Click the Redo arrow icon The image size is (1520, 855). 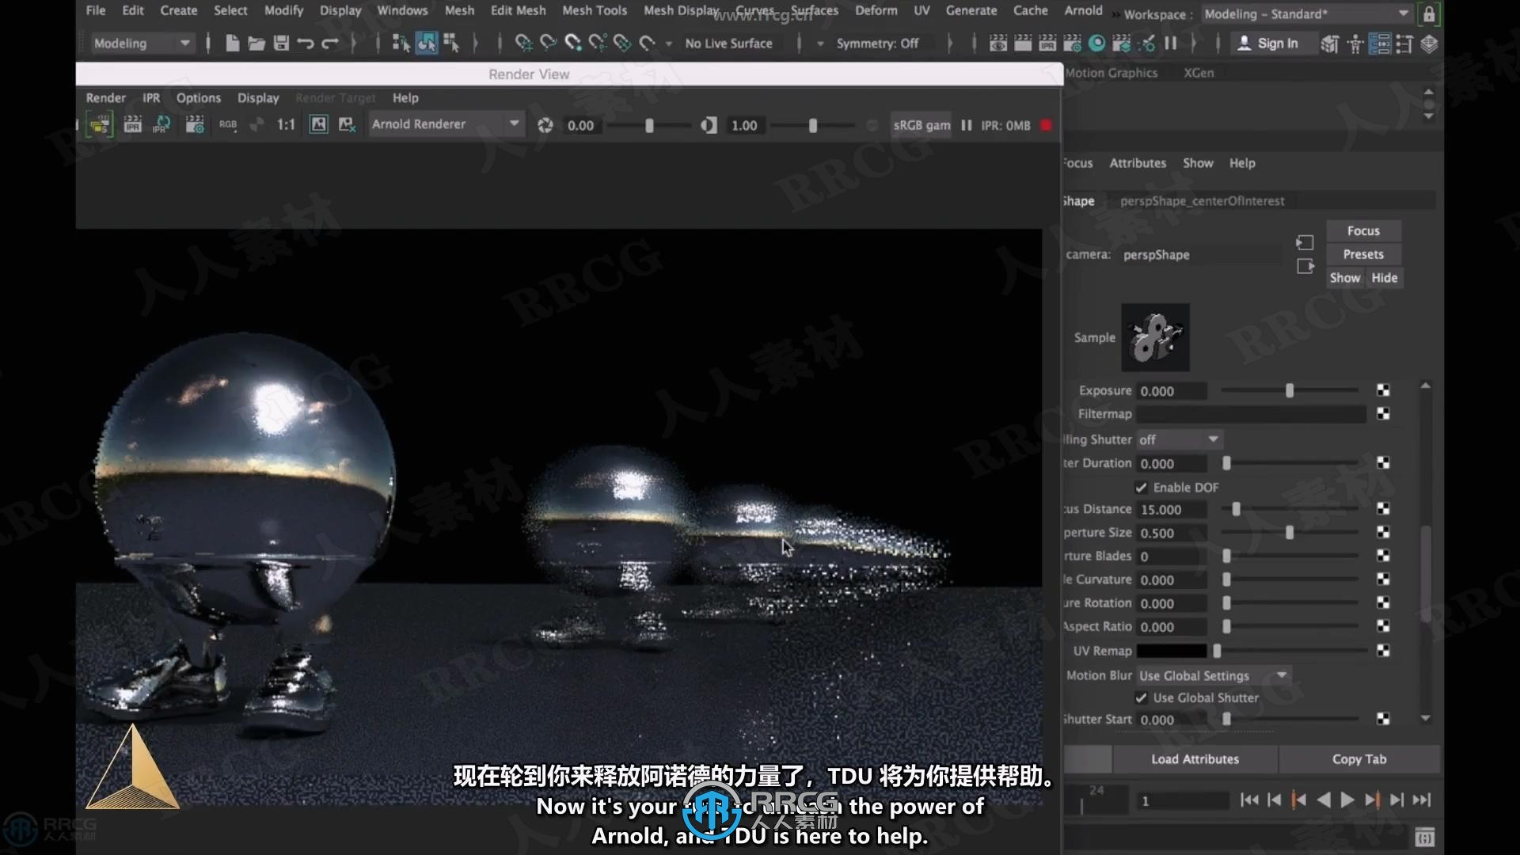[330, 43]
